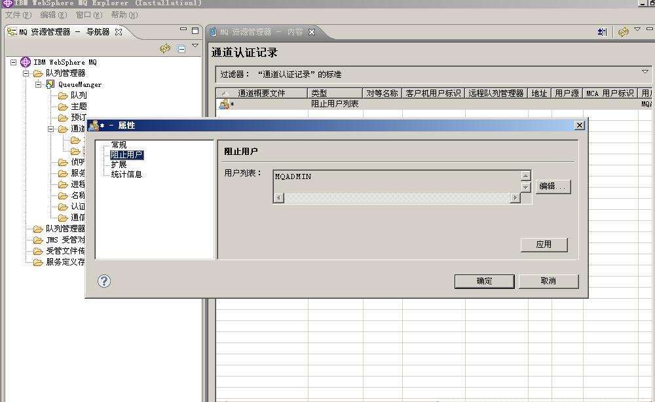Image resolution: width=655 pixels, height=402 pixels.
Task: Click the 取消 button
Action: tap(548, 282)
